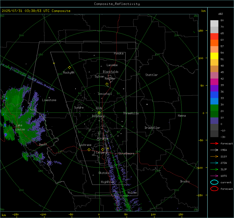Select the bright yellow 51–54 dBZ swatch
234x218 pixels.
214,56
